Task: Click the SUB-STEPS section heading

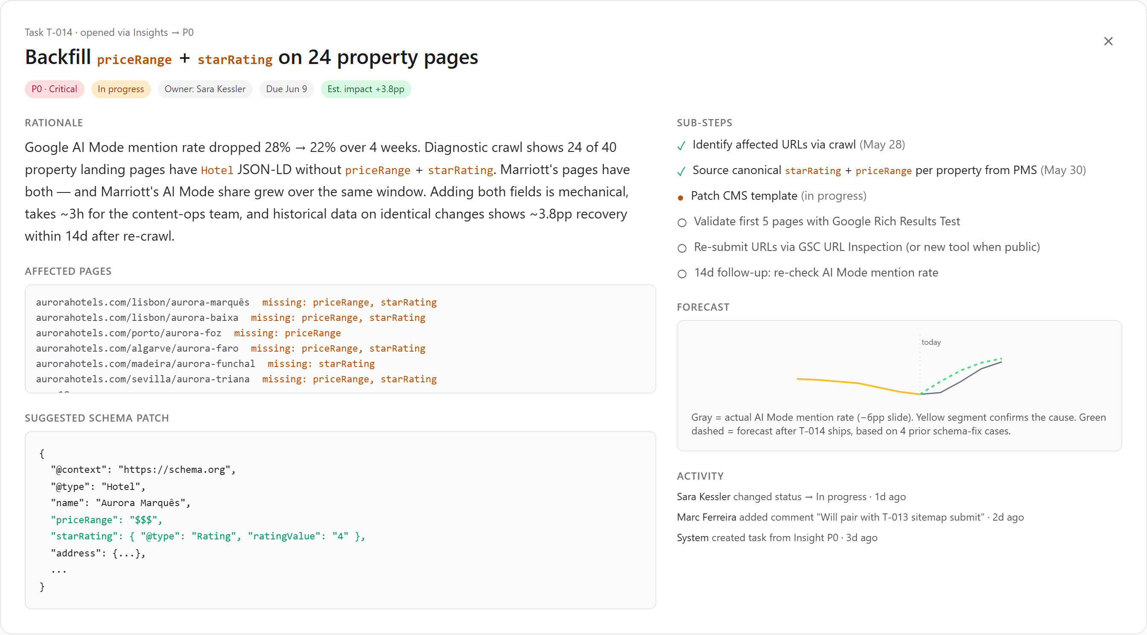Action: pyautogui.click(x=705, y=123)
